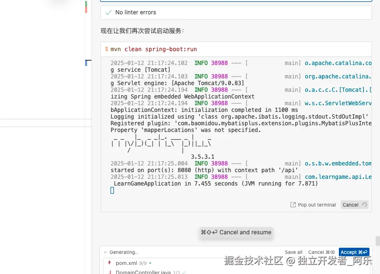Click the green dot status beside pom.xml
The image size is (380, 274).
pos(150,263)
